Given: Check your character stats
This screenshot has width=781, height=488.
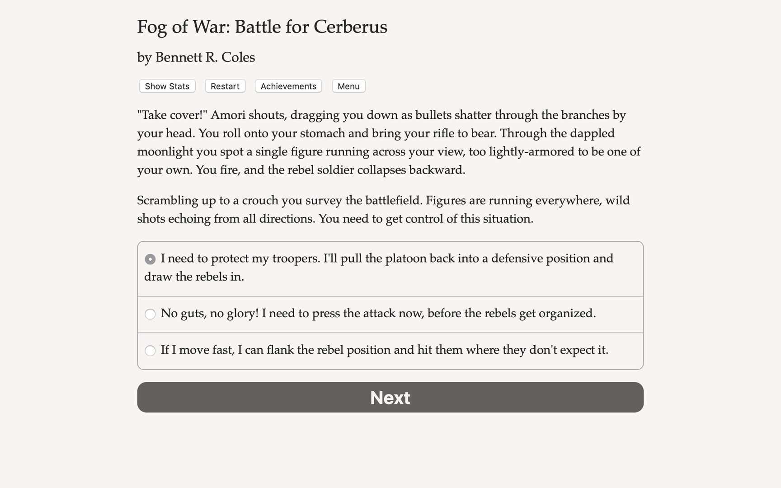Looking at the screenshot, I should 167,86.
